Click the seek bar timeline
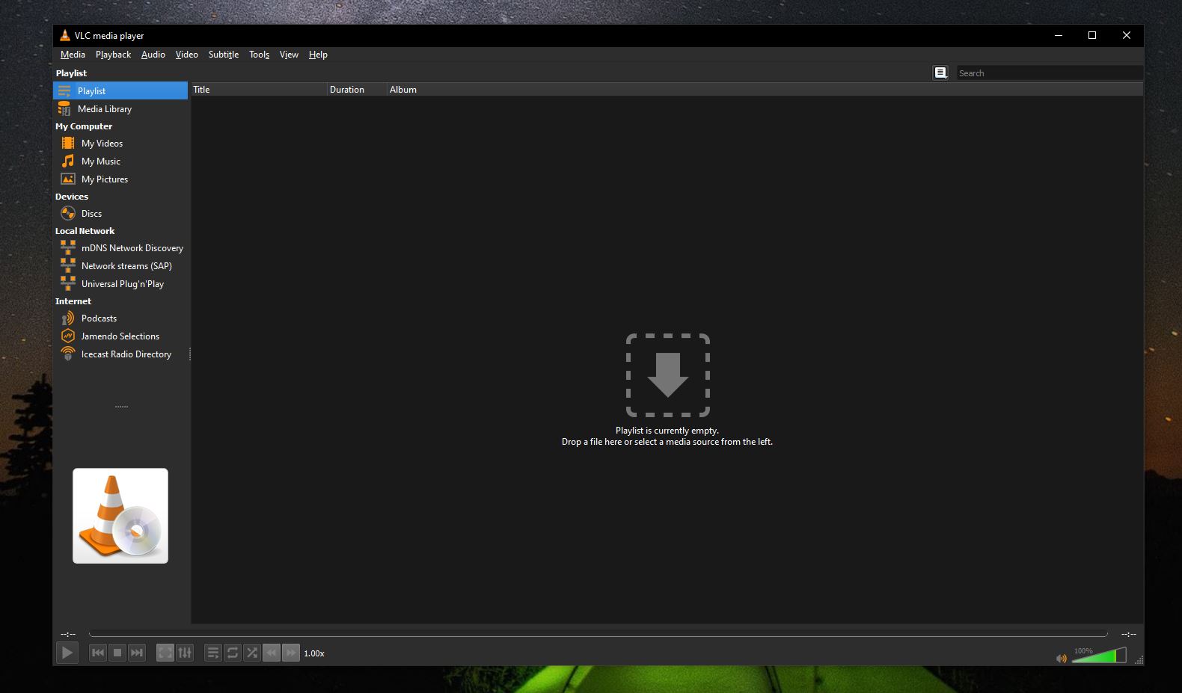The width and height of the screenshot is (1182, 693). [x=598, y=634]
